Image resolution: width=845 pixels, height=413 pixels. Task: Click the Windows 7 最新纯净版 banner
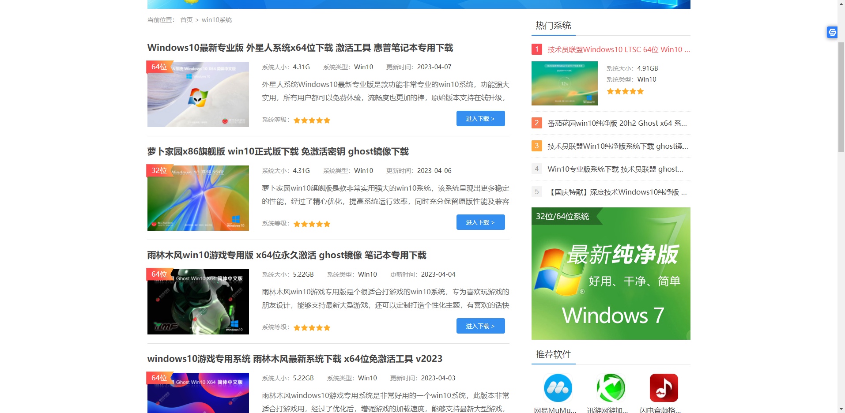tap(611, 274)
